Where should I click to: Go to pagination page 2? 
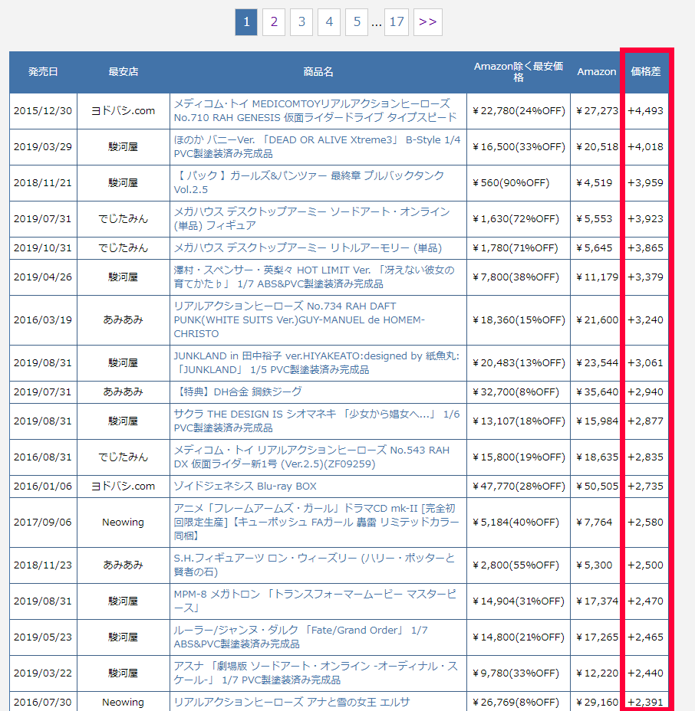click(x=273, y=22)
